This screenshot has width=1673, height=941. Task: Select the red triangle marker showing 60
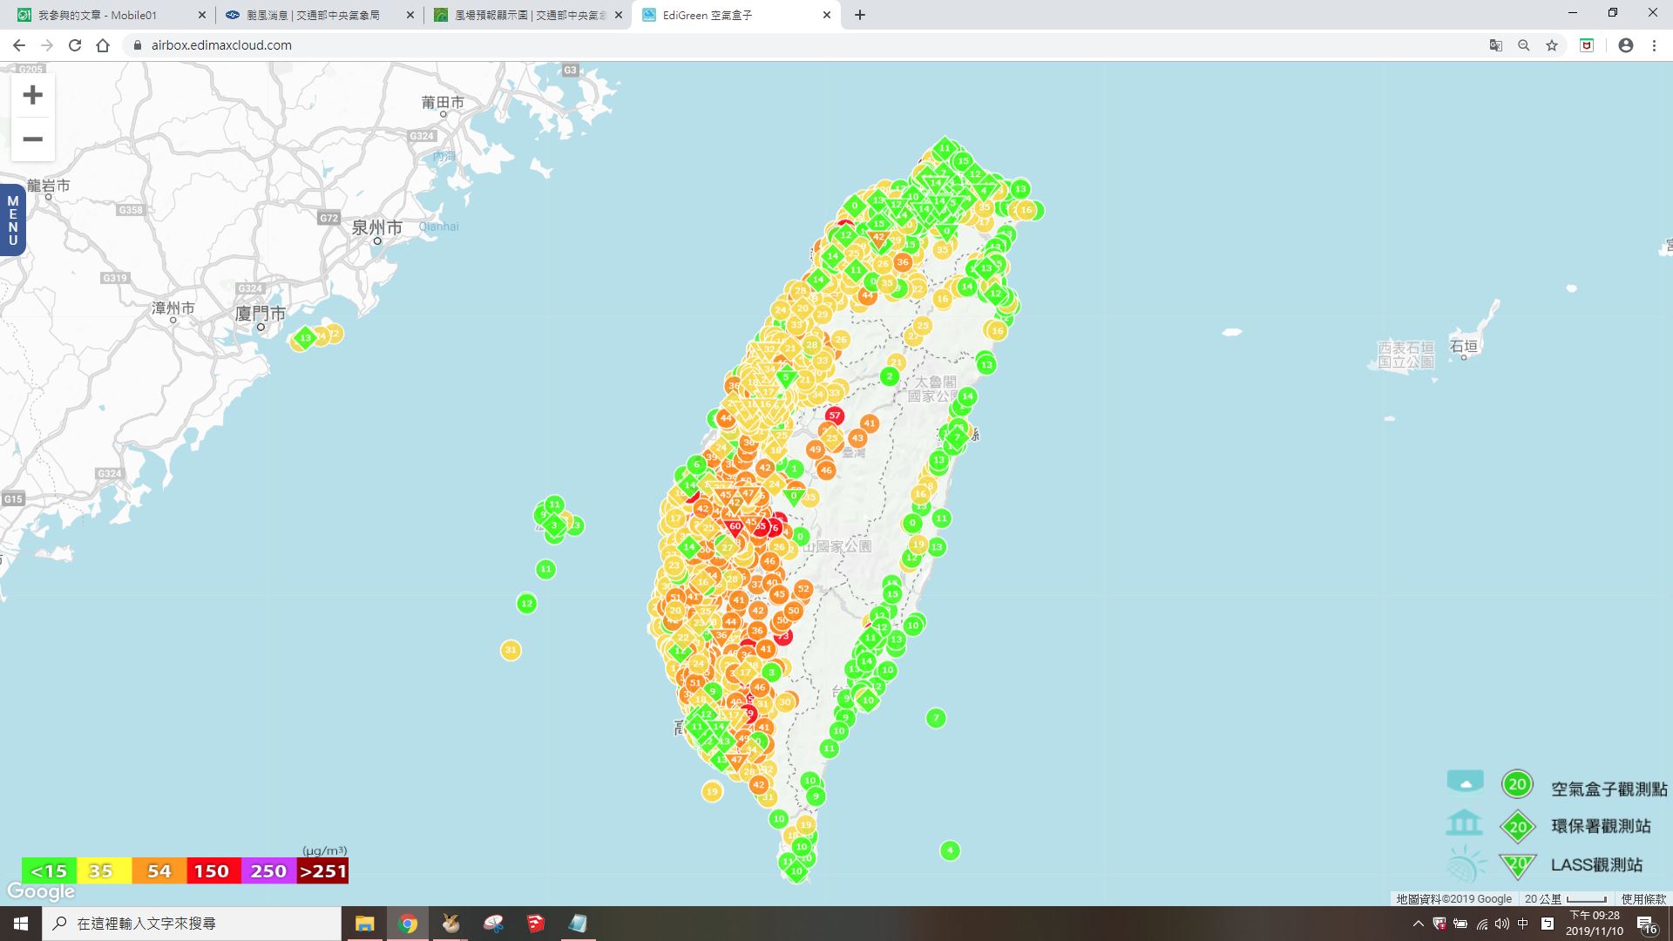pos(735,527)
